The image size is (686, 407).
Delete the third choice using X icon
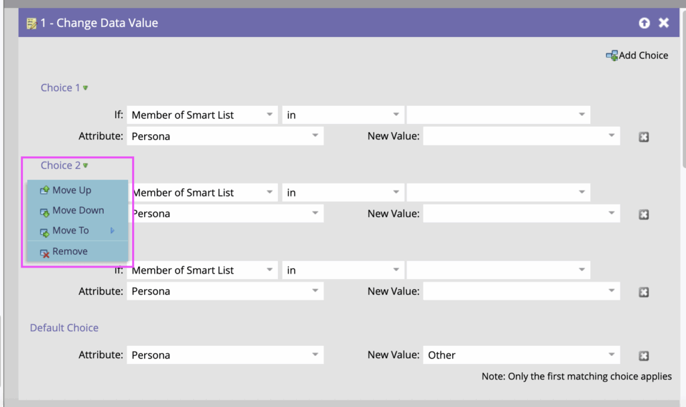643,292
